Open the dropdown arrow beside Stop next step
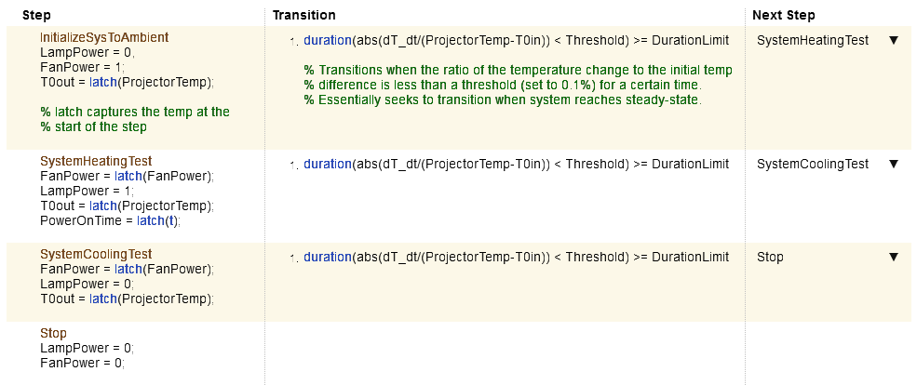 893,257
